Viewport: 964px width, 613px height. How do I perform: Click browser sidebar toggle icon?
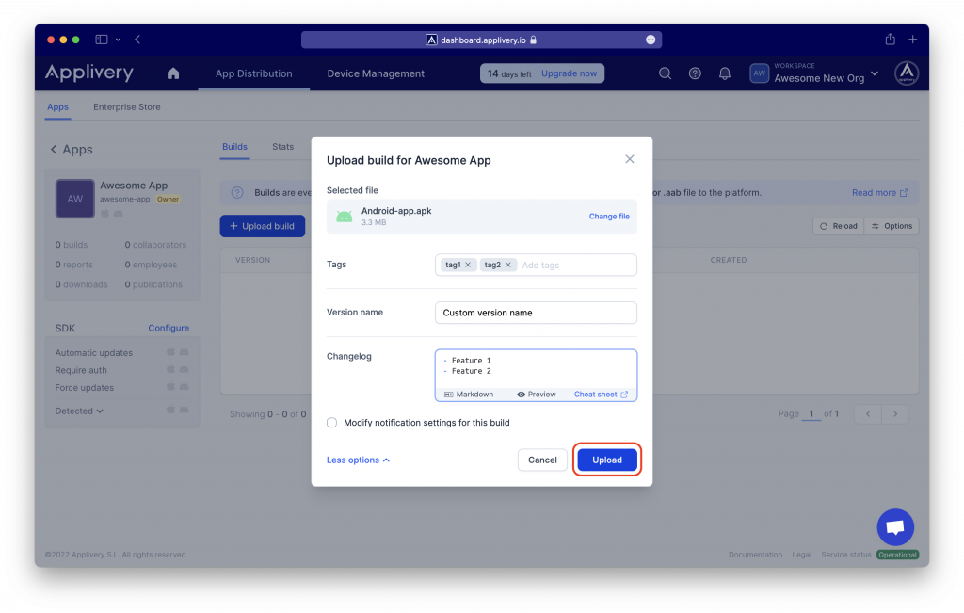102,40
